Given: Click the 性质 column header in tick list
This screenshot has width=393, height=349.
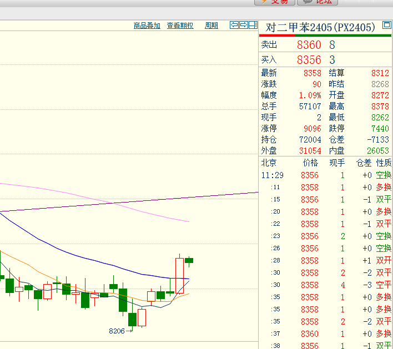Looking at the screenshot, I should (384, 163).
